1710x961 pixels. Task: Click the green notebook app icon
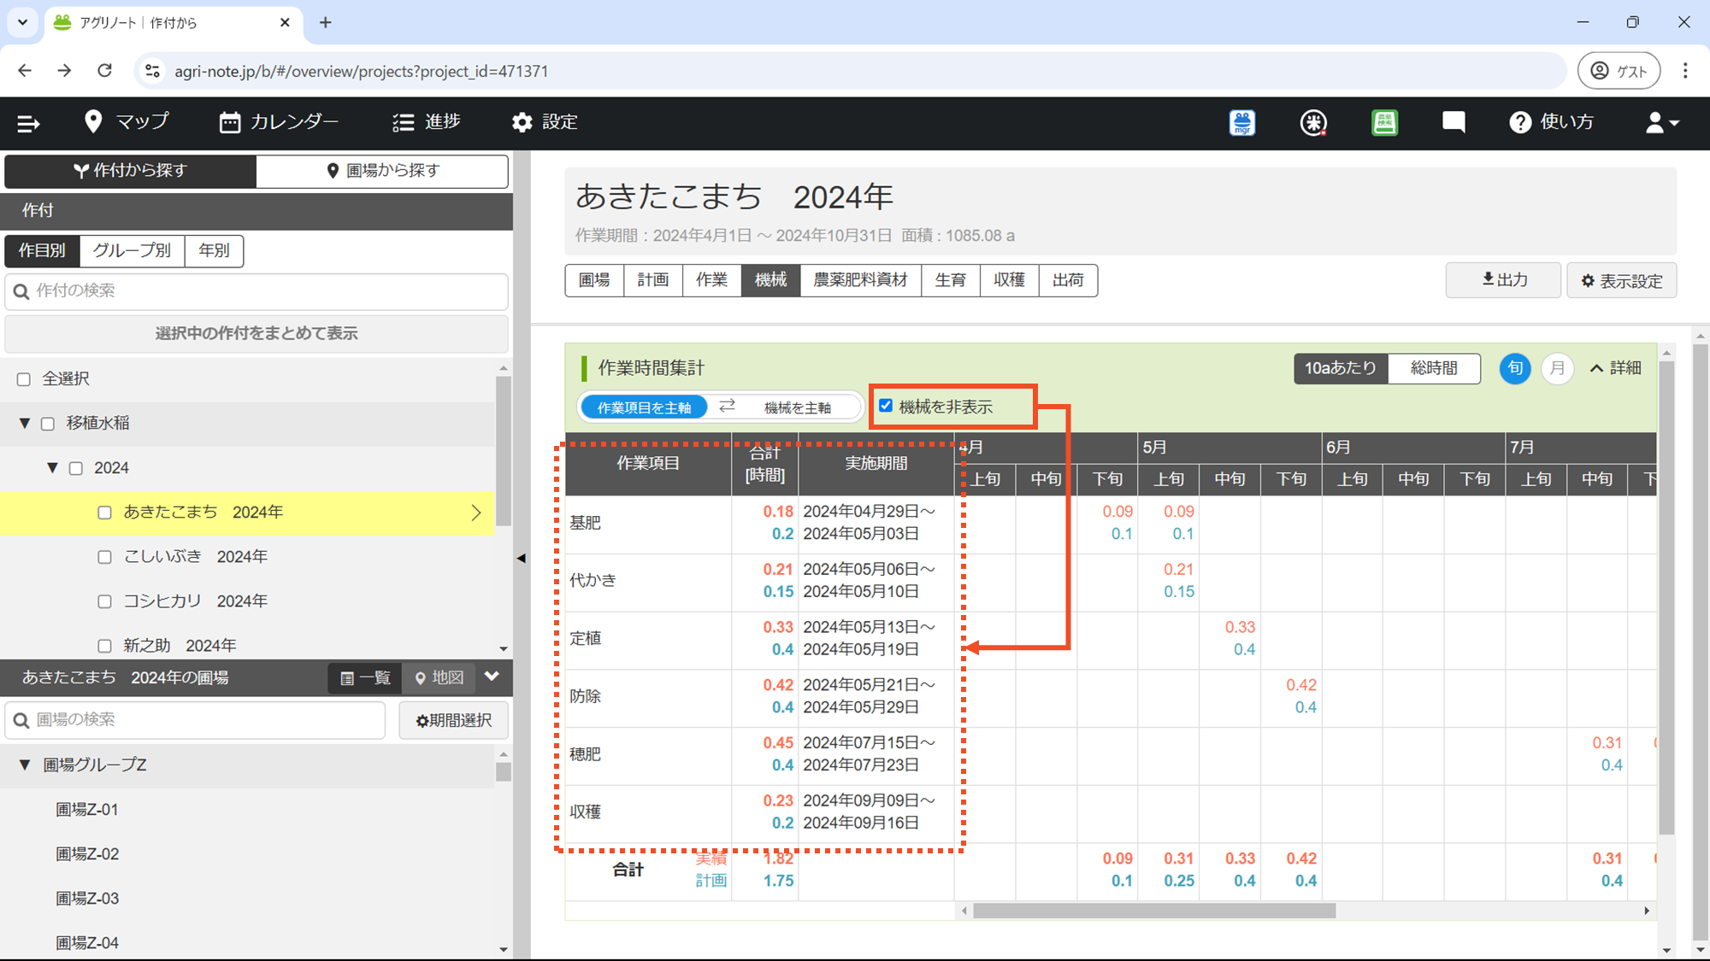[x=1384, y=123]
